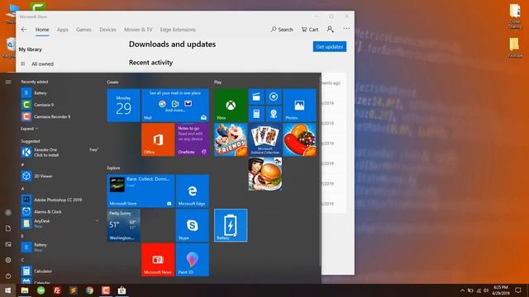Launch the Photos tile
Viewport: 529px width, 297px height.
pyautogui.click(x=299, y=106)
